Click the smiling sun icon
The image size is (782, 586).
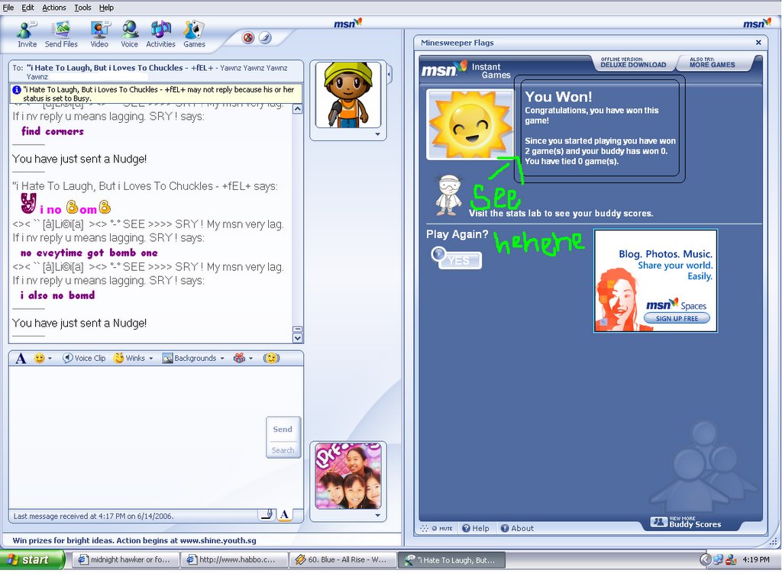coord(470,124)
